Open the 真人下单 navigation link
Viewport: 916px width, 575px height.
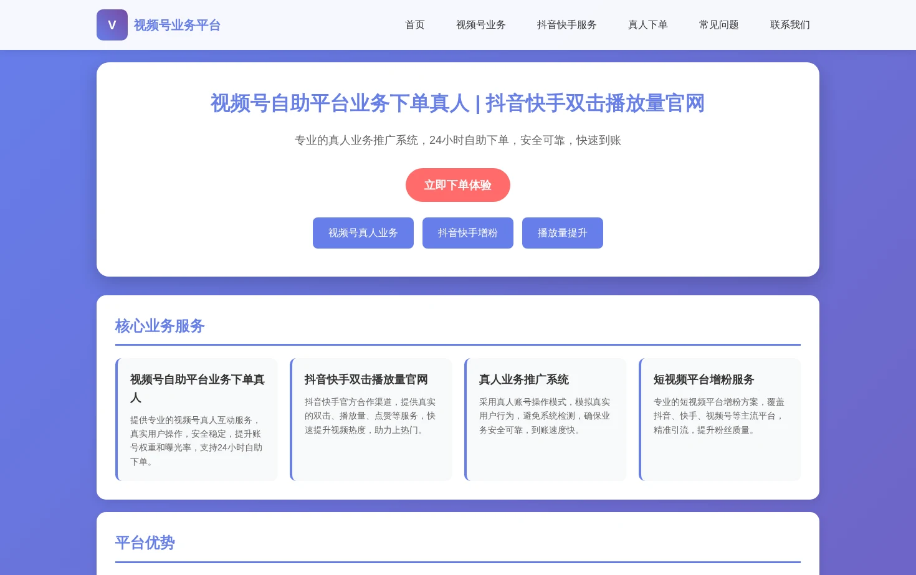[x=648, y=25]
